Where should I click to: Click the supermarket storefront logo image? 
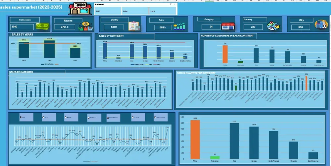click(x=80, y=9)
